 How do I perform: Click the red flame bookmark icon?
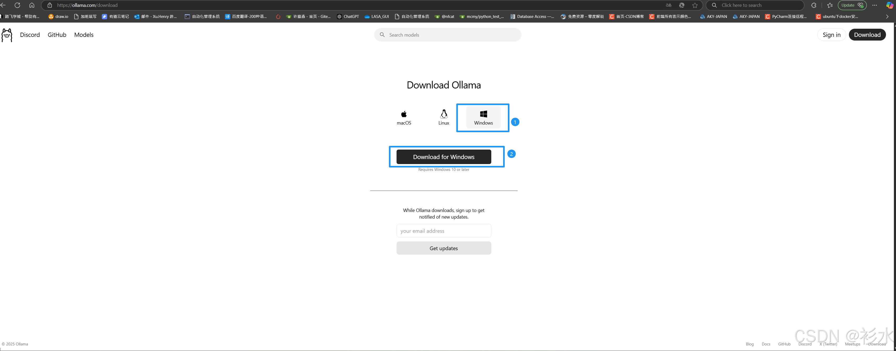[278, 16]
